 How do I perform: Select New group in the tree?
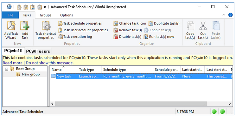tap(31, 74)
